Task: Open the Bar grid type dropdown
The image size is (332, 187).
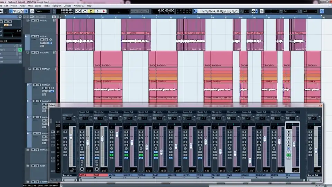Action: [290, 11]
